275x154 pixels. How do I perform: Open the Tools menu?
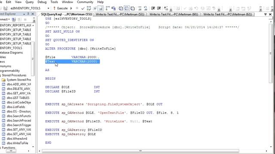coord(54,2)
